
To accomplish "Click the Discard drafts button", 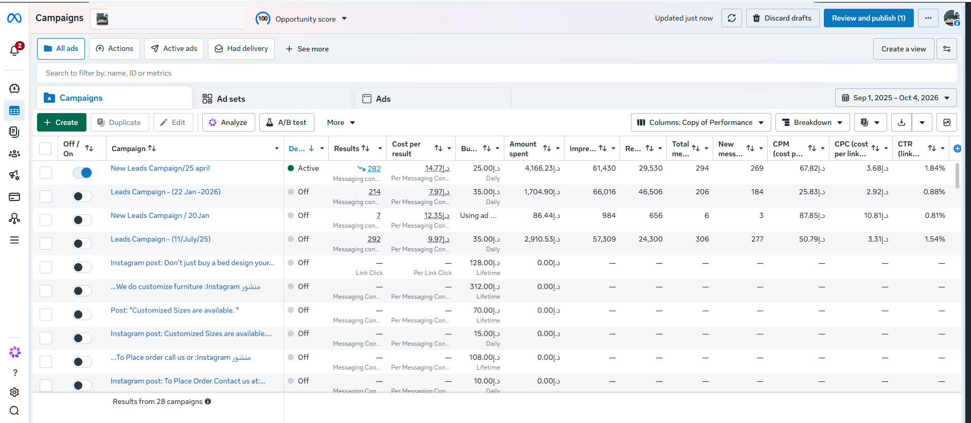I will click(x=783, y=19).
